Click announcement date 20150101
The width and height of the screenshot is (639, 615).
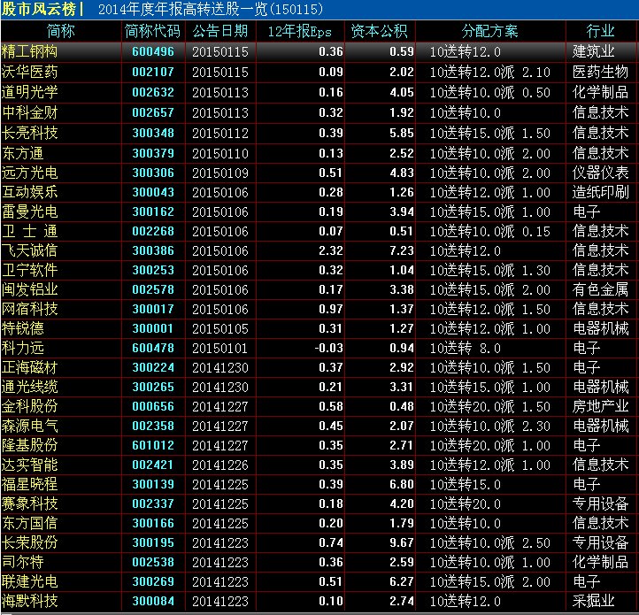220,349
